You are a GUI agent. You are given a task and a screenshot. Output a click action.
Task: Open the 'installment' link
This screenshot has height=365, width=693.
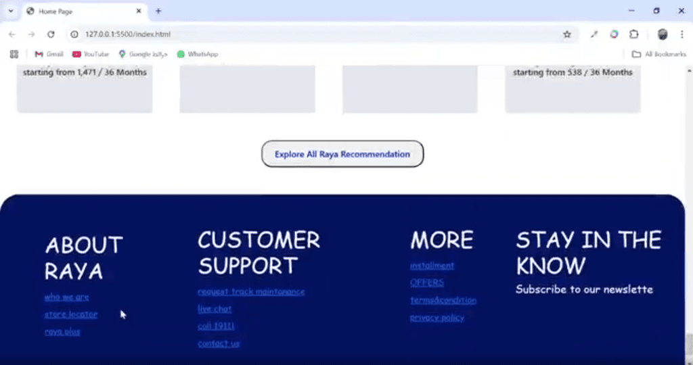click(432, 266)
